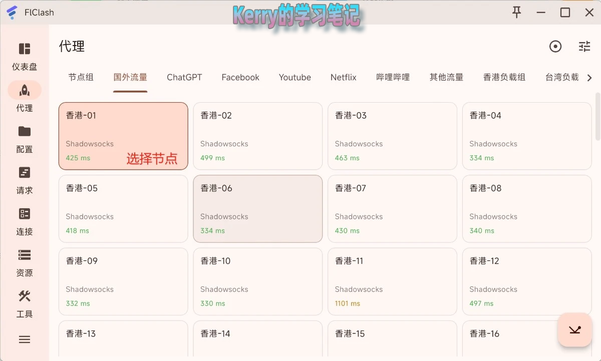Open the 工具 tools icon
Screen dimensions: 601x361
click(25, 296)
